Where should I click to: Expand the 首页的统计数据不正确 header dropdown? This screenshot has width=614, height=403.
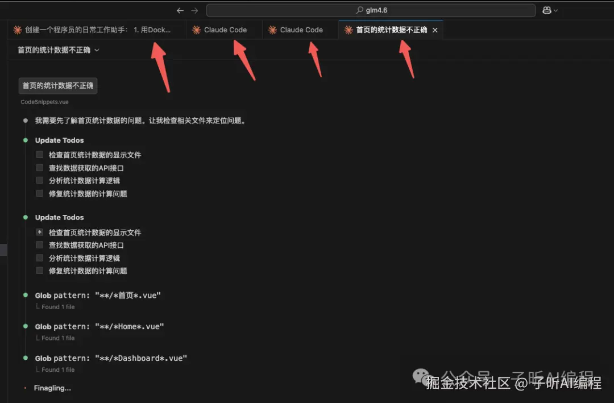(96, 50)
